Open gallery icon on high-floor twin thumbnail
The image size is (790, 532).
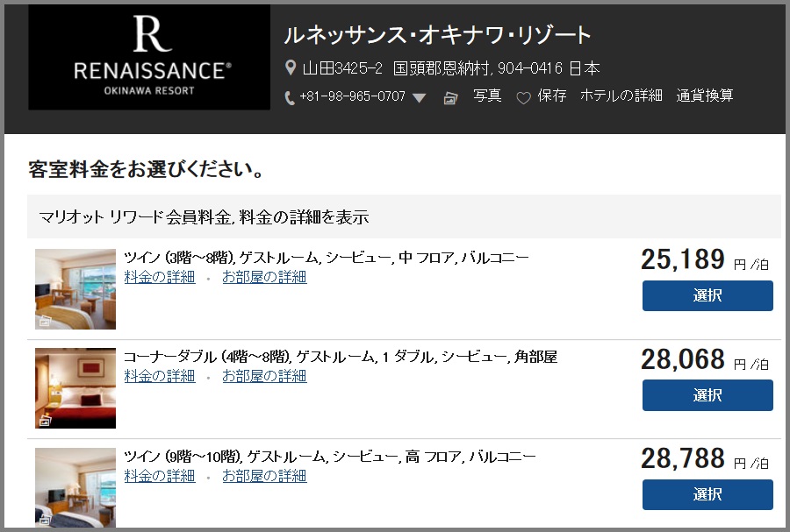coord(45,521)
